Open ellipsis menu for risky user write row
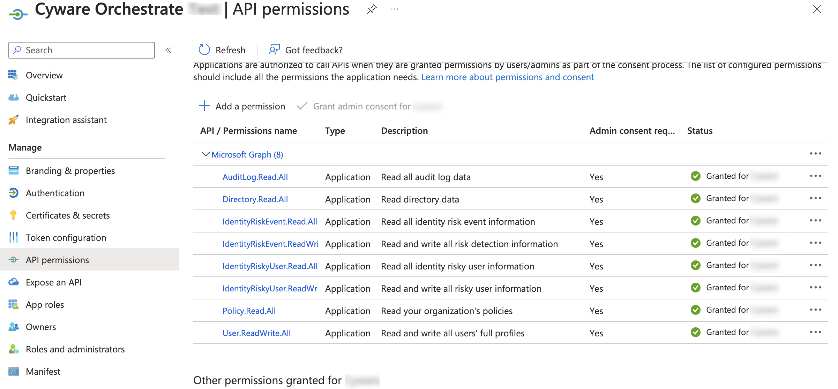Viewport: 838px width, 389px height. (816, 288)
